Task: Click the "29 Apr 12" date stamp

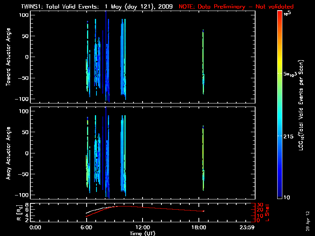Action: (x=308, y=220)
